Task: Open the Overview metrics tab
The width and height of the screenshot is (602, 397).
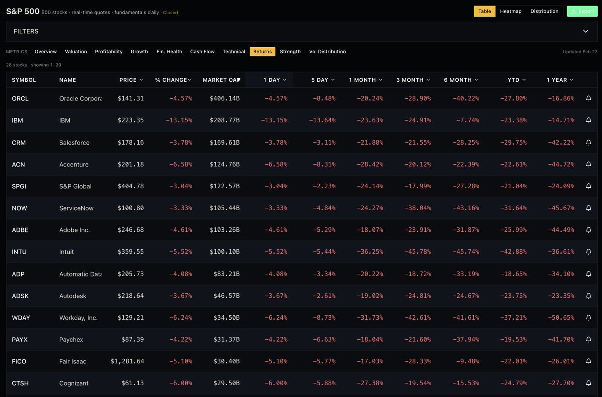Action: tap(46, 51)
